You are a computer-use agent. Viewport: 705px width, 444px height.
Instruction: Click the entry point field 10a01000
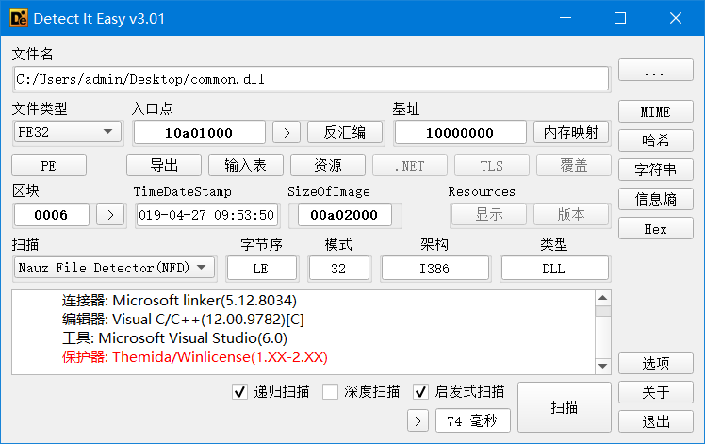199,132
